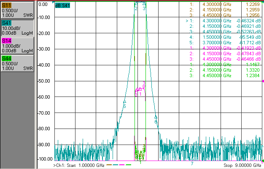Activate the magenta S14 trace panel
Screen dimensions: 264x169
pyautogui.click(x=17, y=46)
